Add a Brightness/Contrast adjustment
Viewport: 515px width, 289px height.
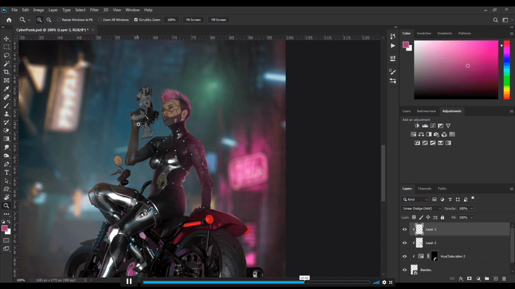[417, 126]
